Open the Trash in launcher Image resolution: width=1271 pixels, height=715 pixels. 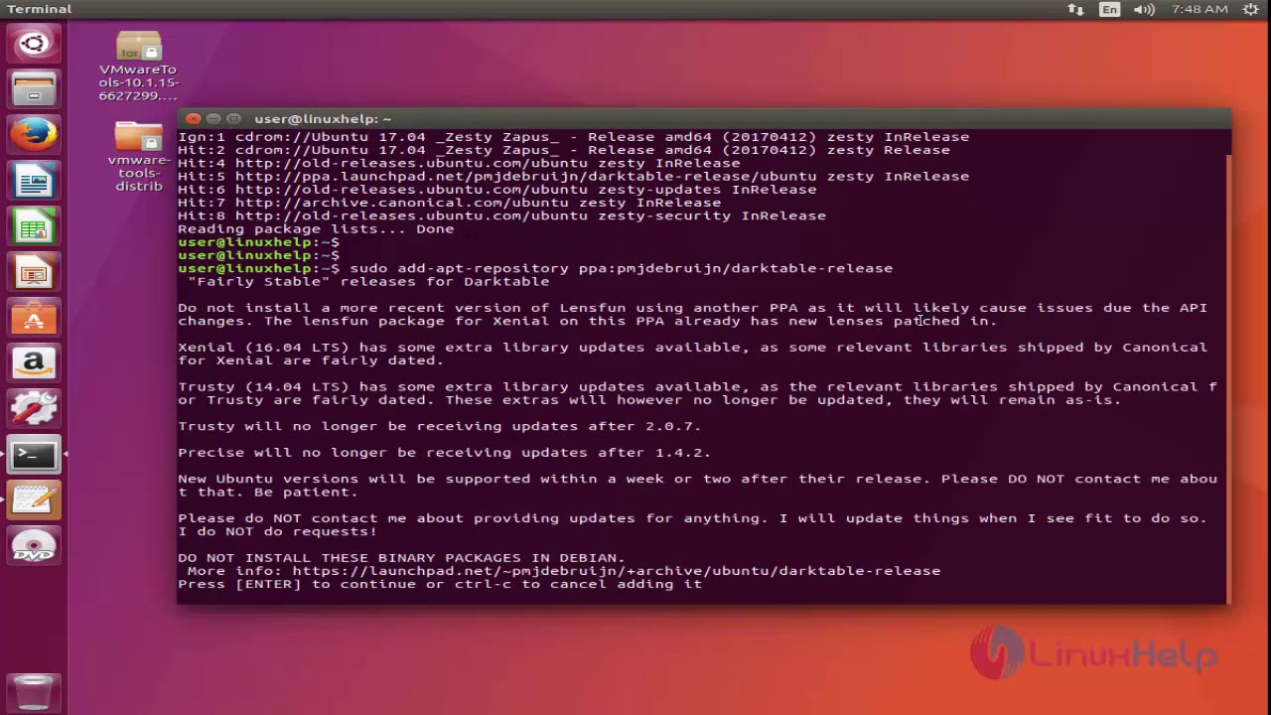34,692
